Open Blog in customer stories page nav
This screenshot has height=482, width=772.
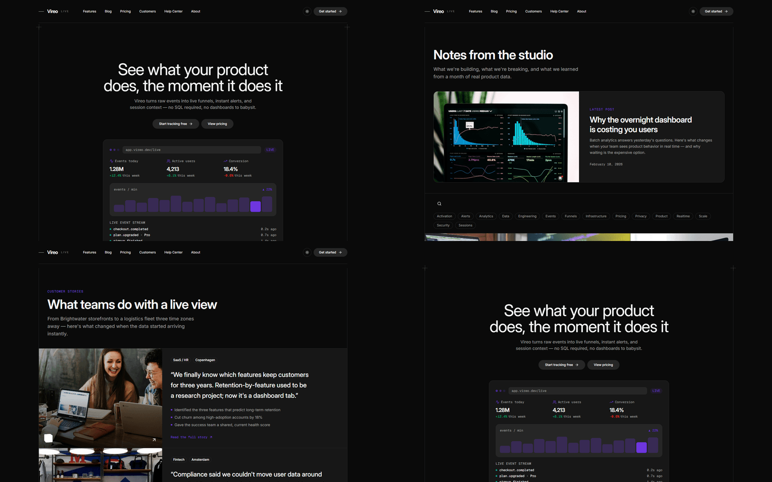(x=108, y=252)
